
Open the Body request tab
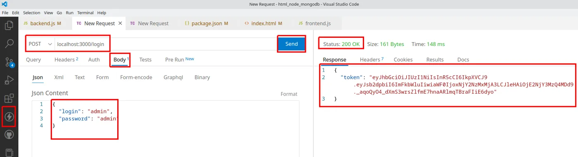pos(121,60)
